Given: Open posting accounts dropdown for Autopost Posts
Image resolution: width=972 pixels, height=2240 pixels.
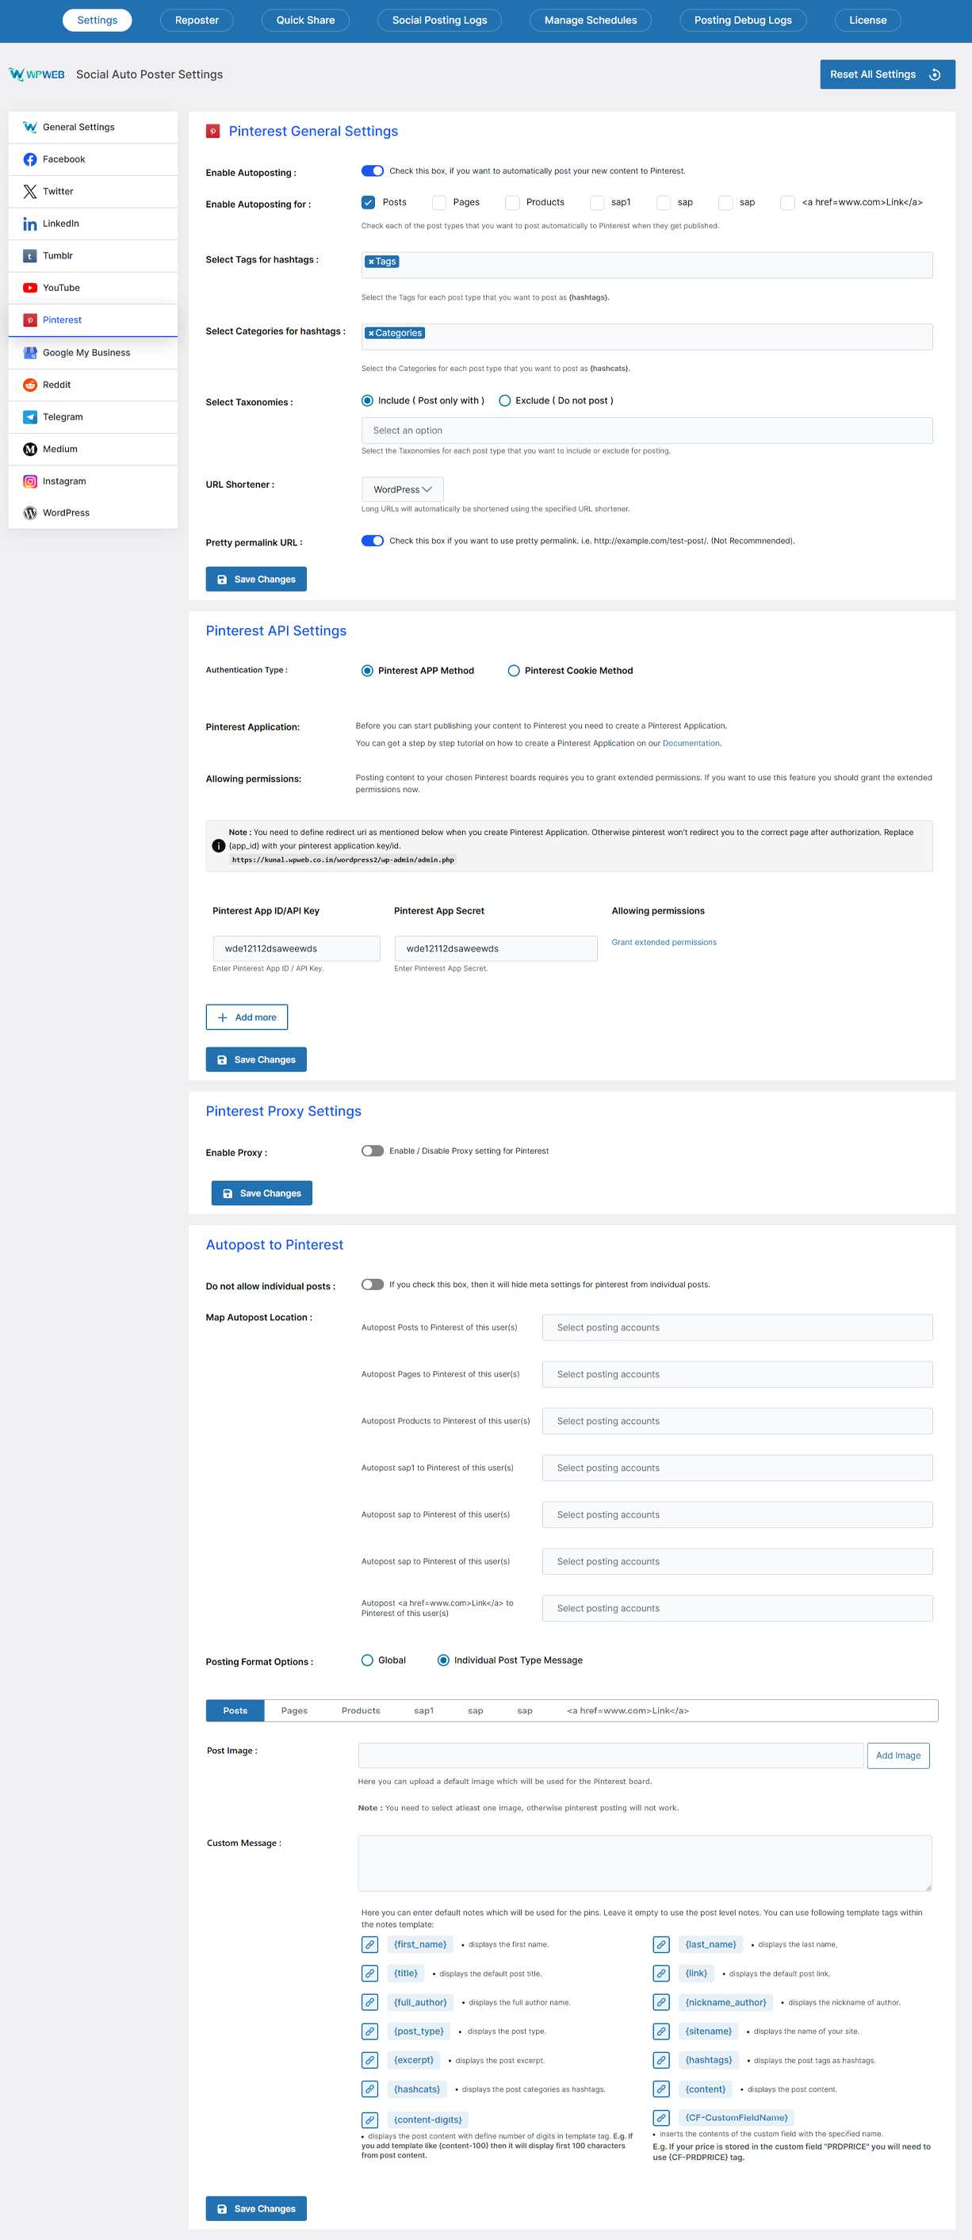Looking at the screenshot, I should 737,1328.
